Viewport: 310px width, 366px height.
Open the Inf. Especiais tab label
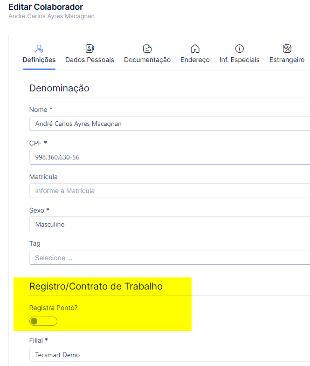240,60
